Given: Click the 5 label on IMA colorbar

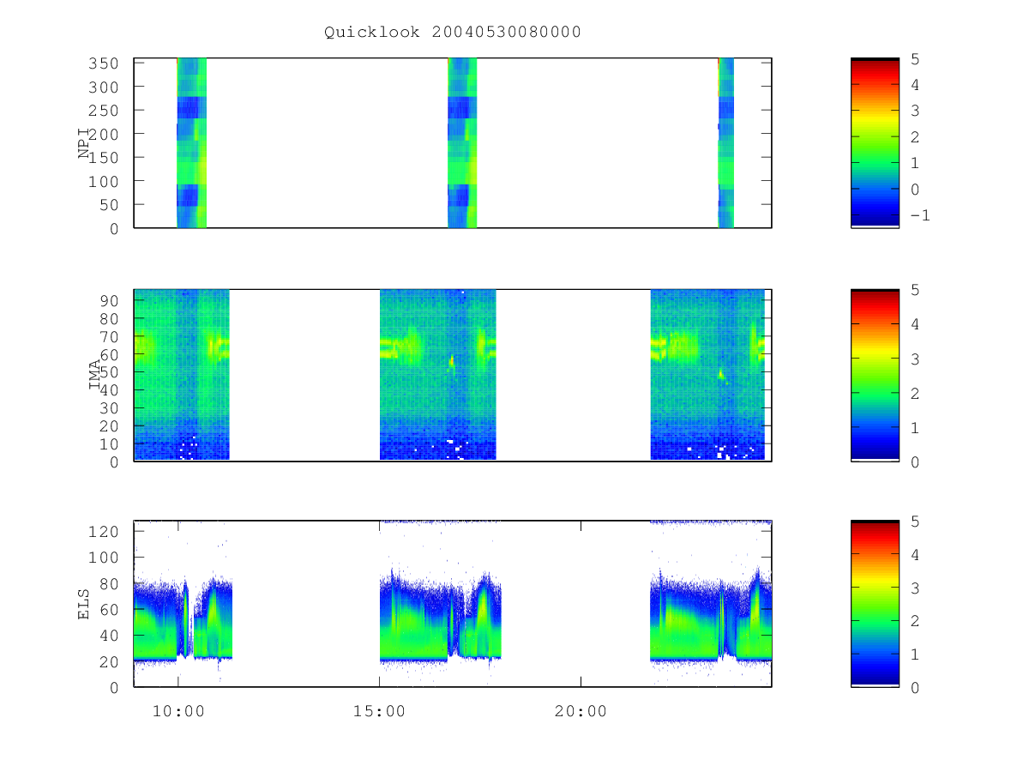Looking at the screenshot, I should point(915,290).
